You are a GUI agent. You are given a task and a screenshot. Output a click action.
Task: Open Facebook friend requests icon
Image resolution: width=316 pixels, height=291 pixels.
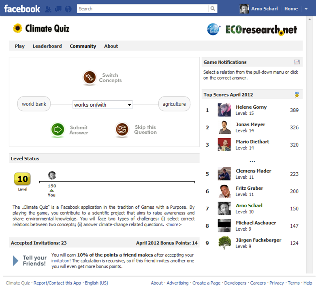click(48, 9)
